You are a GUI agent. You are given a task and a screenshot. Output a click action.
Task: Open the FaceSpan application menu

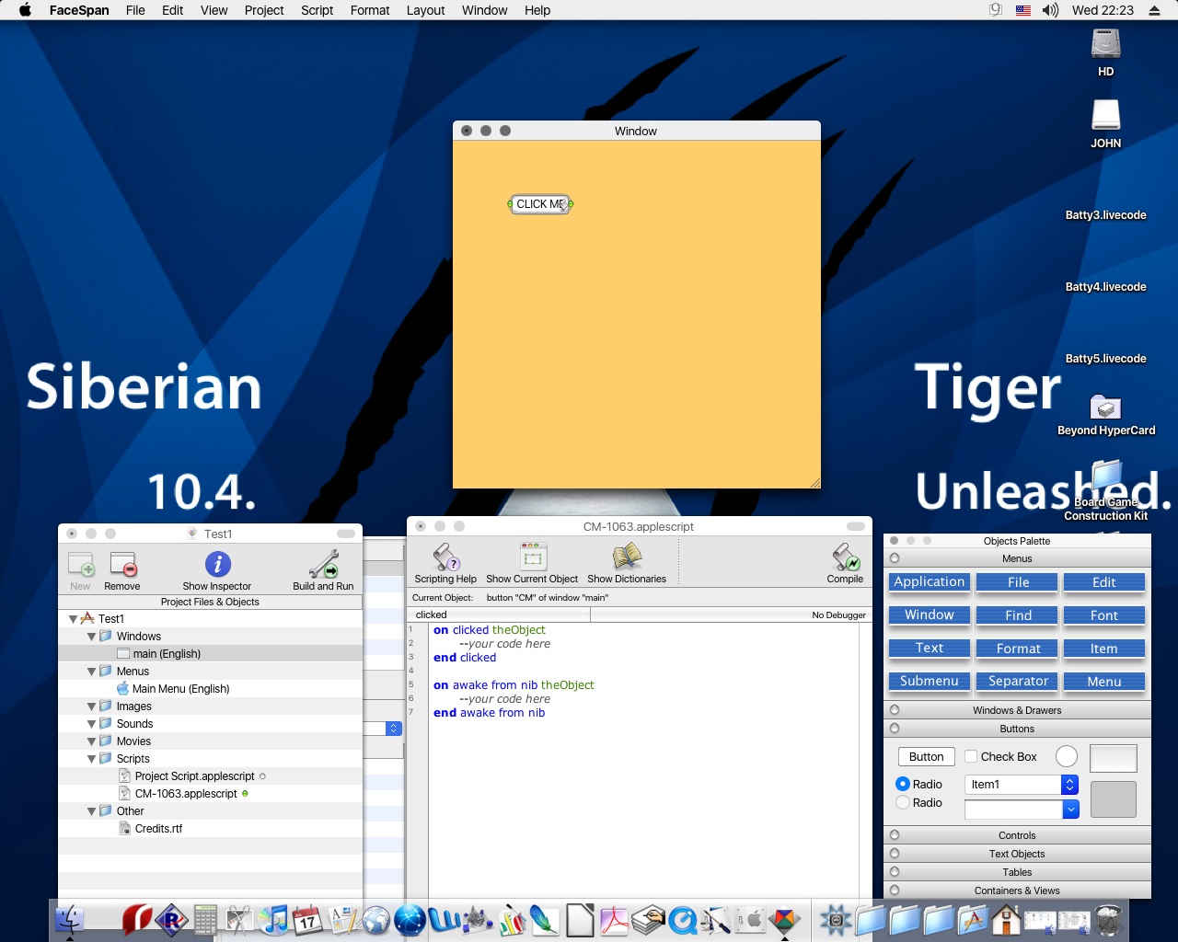click(79, 10)
